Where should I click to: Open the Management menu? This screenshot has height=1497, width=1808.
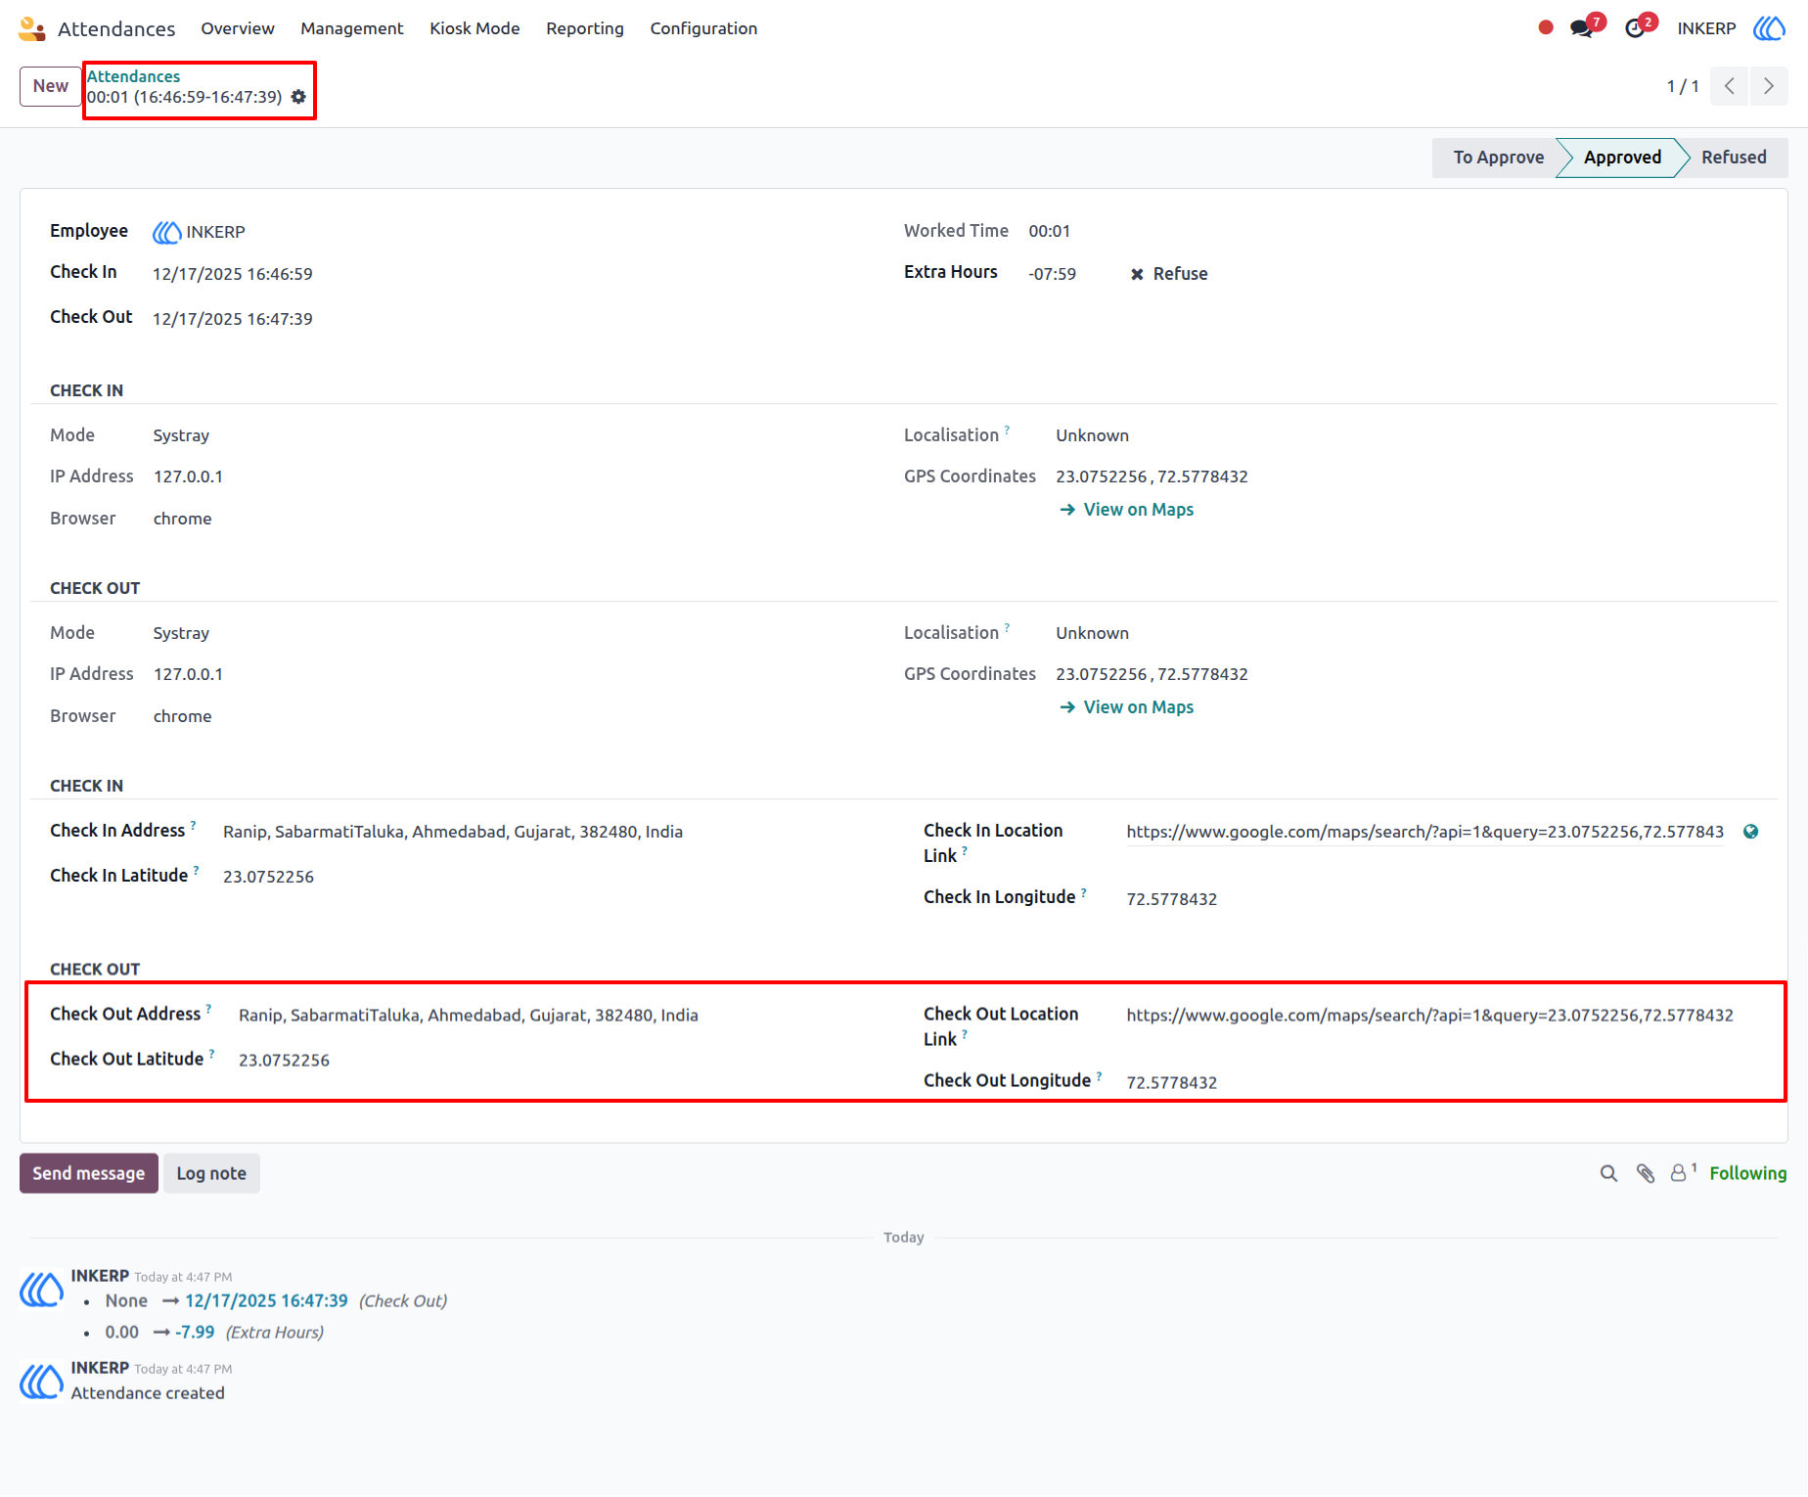pyautogui.click(x=352, y=28)
